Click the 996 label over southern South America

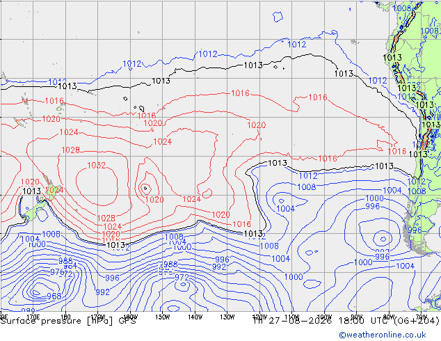coord(415,230)
